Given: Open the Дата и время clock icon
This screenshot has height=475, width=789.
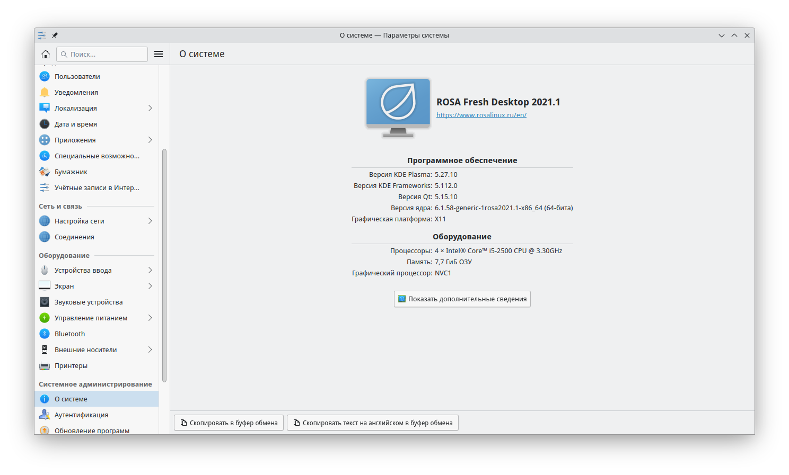Looking at the screenshot, I should [x=45, y=124].
